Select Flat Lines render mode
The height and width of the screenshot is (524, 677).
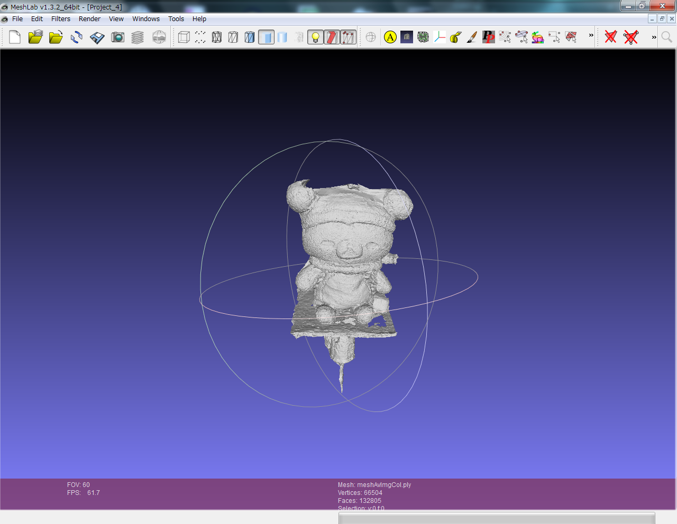pyautogui.click(x=250, y=37)
